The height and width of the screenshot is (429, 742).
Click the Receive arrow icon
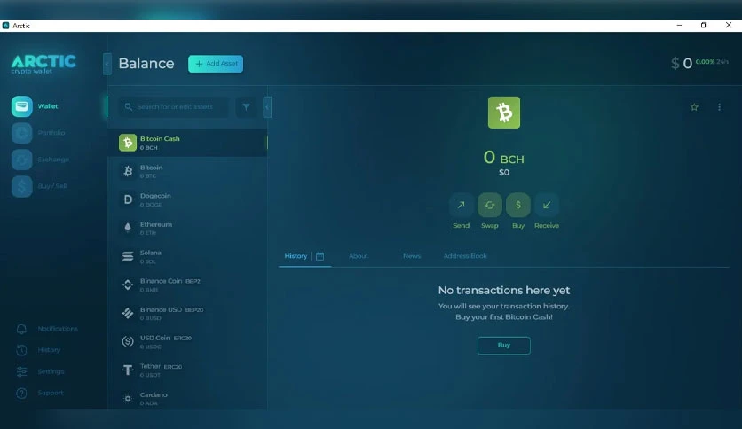547,205
